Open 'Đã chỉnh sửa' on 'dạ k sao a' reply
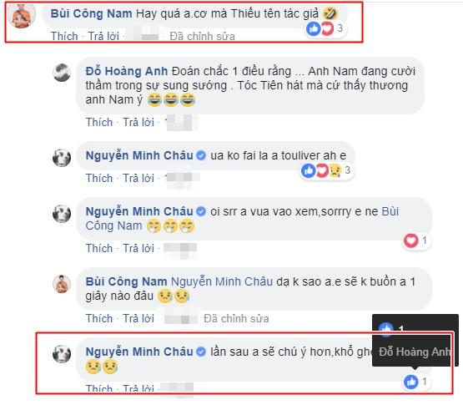The width and height of the screenshot is (463, 405). pyautogui.click(x=237, y=318)
